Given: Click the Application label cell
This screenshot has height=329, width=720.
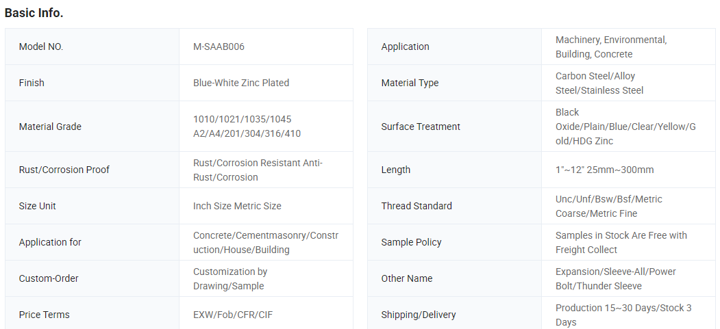Looking at the screenshot, I should (406, 47).
